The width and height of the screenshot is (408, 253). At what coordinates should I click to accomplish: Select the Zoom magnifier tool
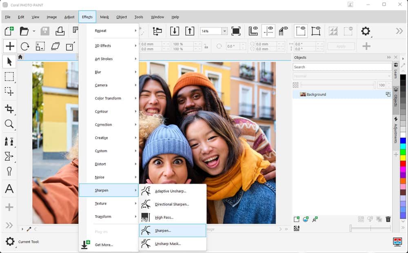click(x=9, y=124)
